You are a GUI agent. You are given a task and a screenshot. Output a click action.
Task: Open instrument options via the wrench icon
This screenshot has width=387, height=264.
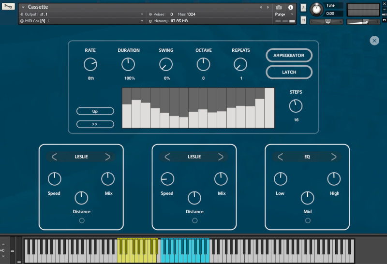8,7
